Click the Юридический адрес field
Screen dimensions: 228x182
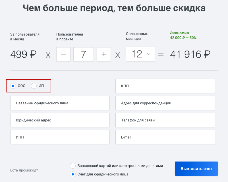tap(60, 120)
